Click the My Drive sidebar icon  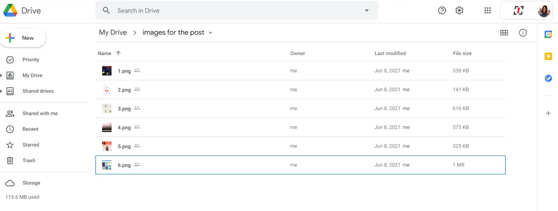10,75
